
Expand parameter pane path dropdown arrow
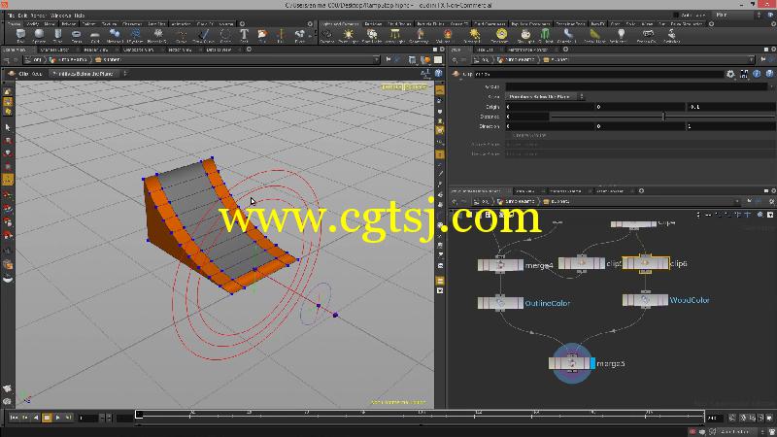coord(751,60)
